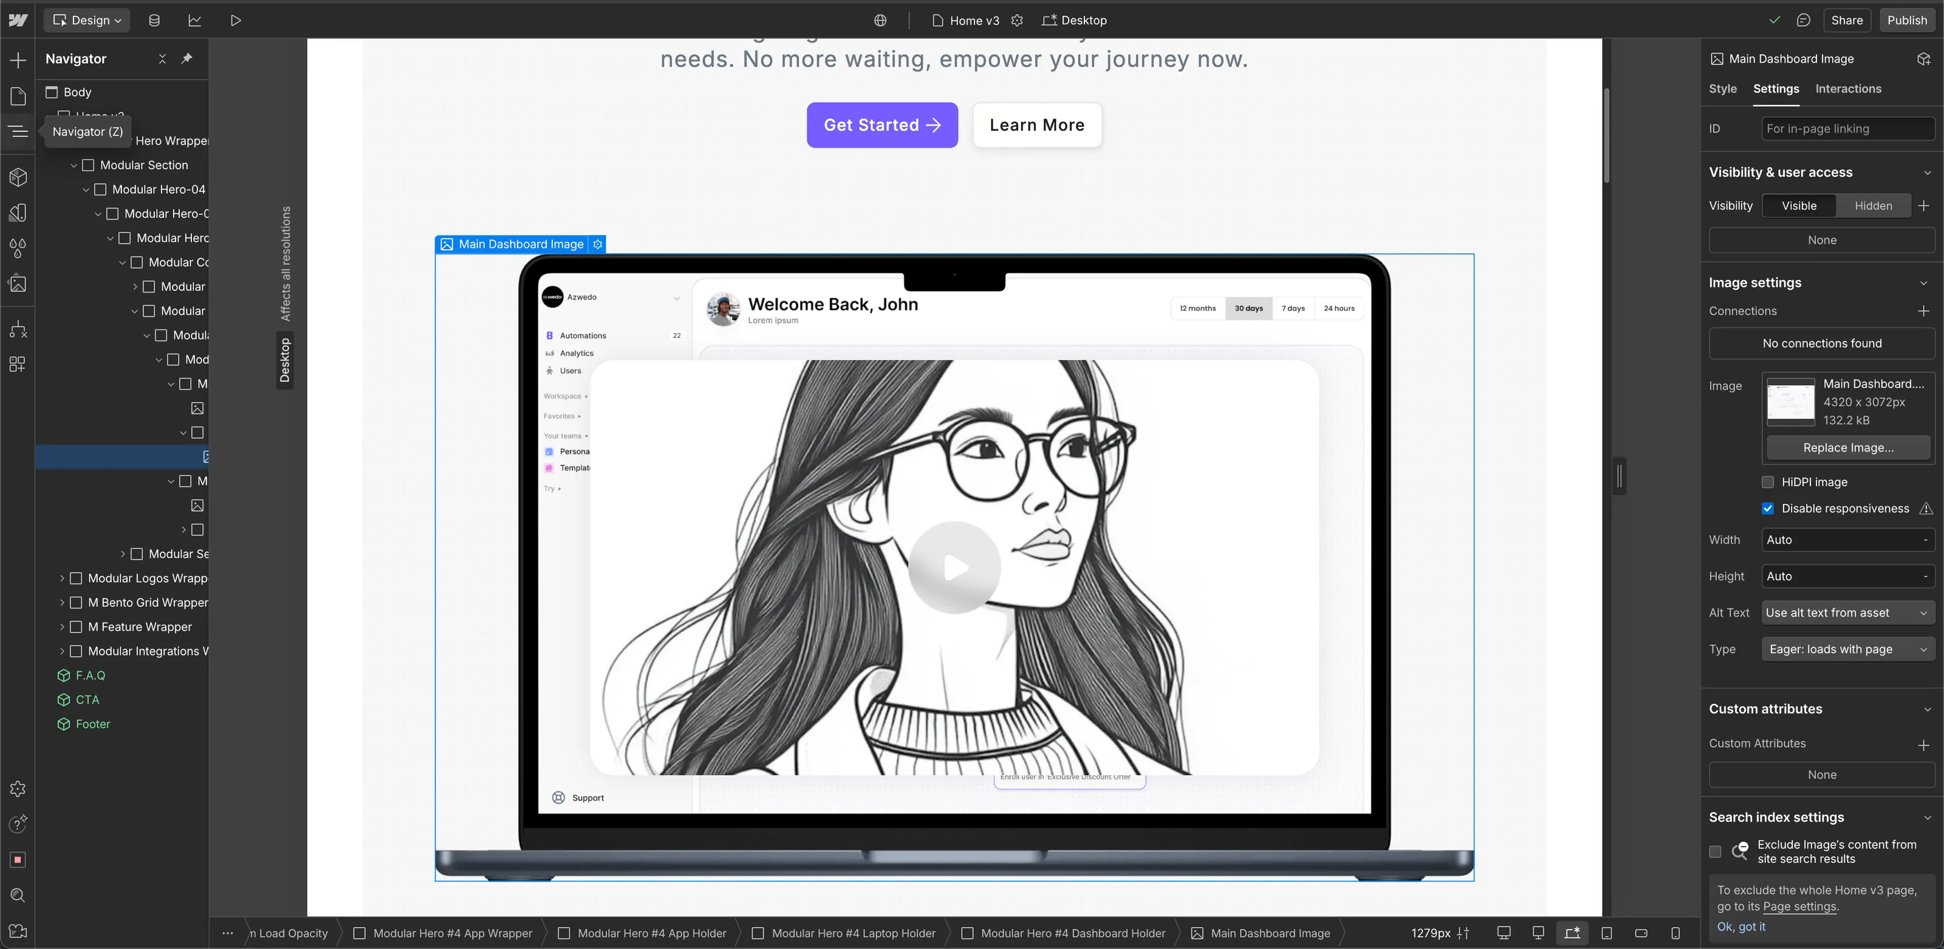Click the Width Auto field
Screen dimensions: 1944x949
click(x=1847, y=540)
